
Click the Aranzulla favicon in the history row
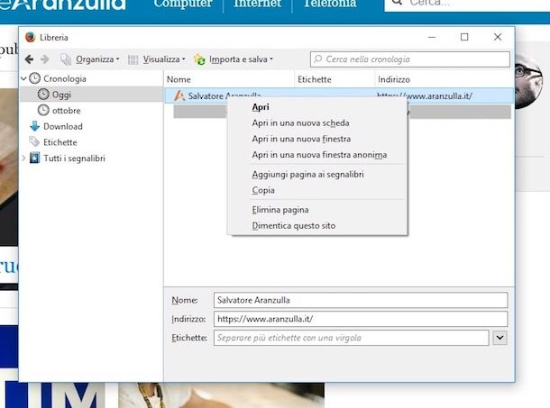click(179, 95)
